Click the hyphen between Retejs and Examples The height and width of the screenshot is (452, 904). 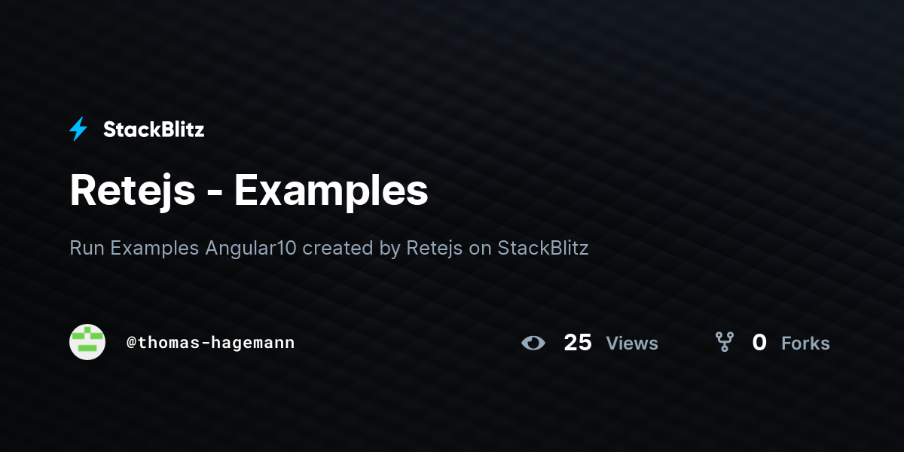(213, 194)
